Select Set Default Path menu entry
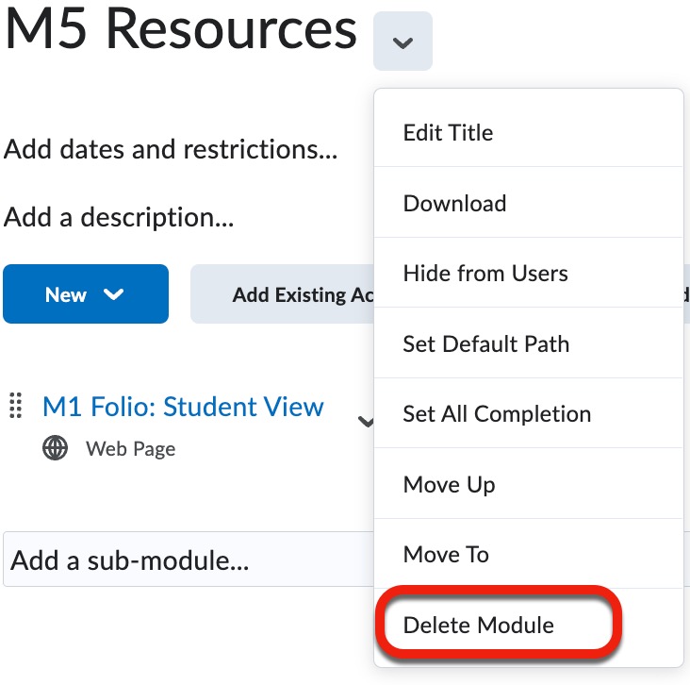This screenshot has width=690, height=685. (485, 343)
